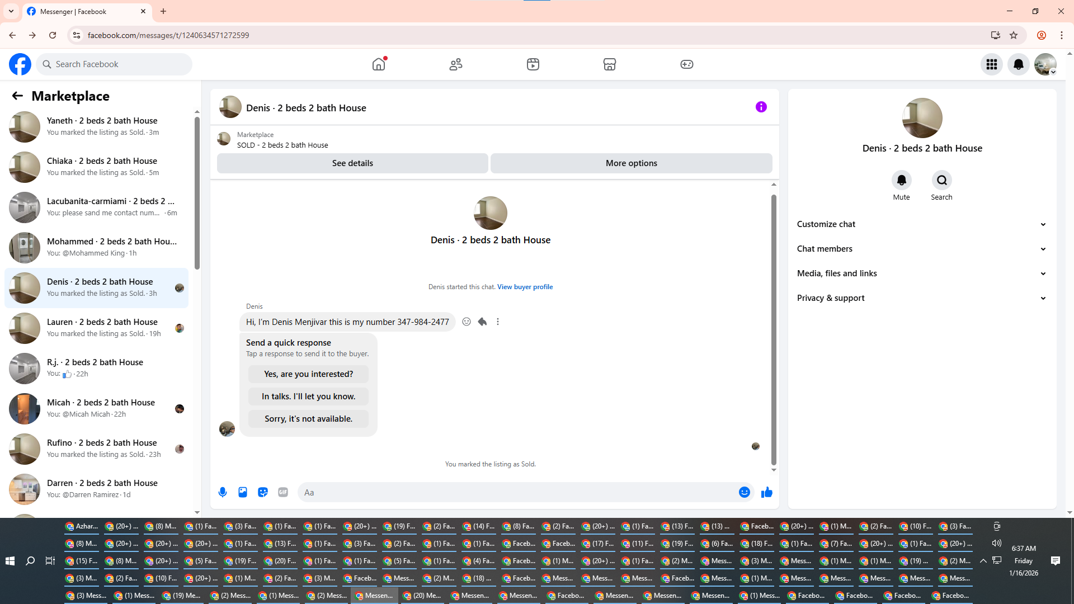Click the Aa message input field

515,492
